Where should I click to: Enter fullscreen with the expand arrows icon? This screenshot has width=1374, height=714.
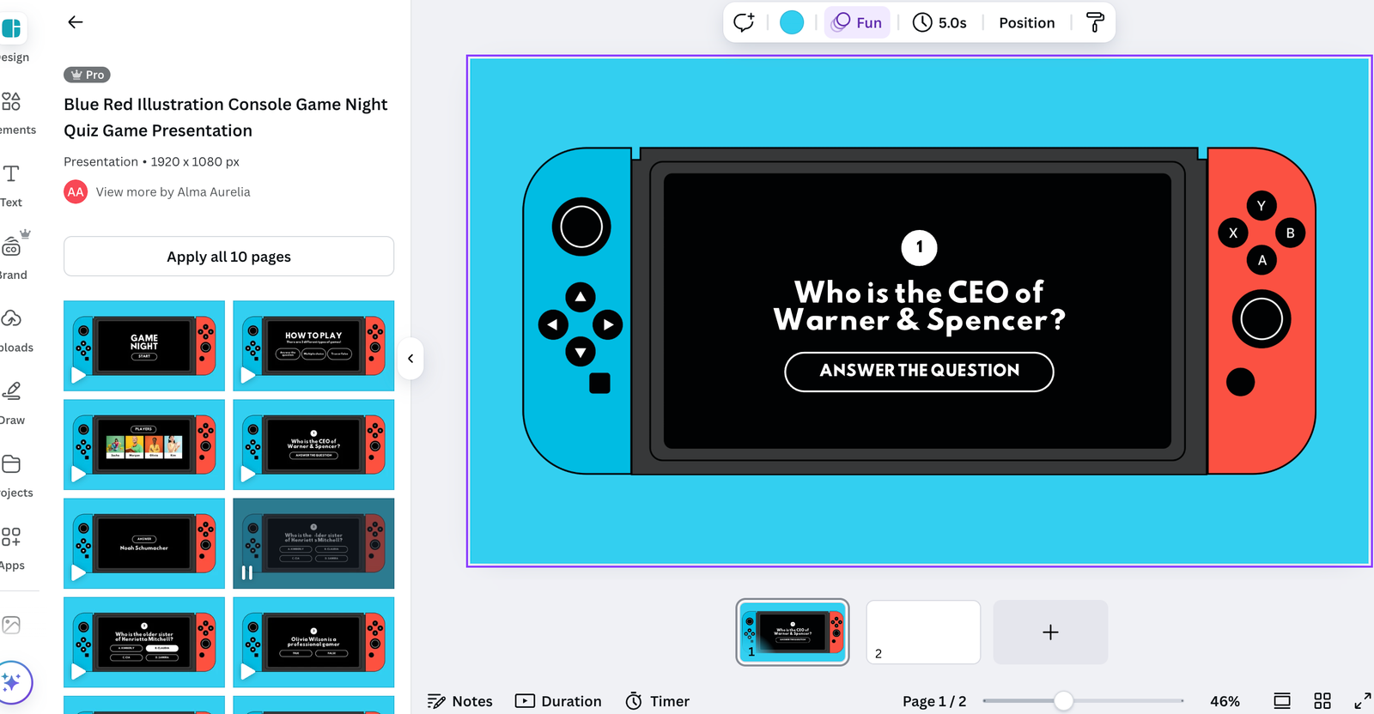point(1362,701)
